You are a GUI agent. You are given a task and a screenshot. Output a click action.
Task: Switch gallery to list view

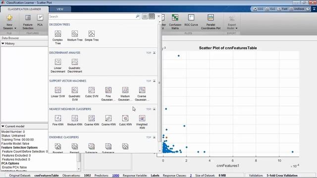(145, 16)
